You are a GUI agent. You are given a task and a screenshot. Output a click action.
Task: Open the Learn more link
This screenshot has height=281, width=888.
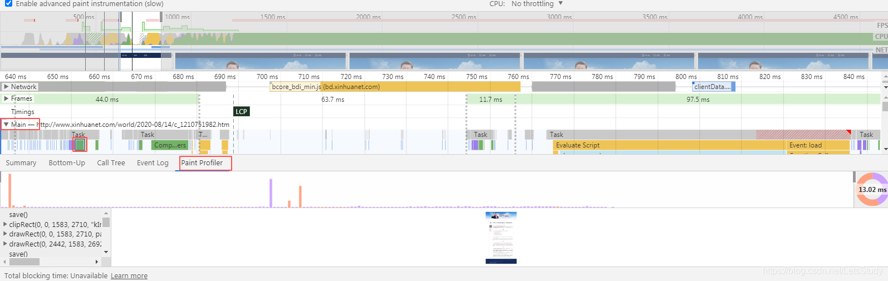(129, 276)
